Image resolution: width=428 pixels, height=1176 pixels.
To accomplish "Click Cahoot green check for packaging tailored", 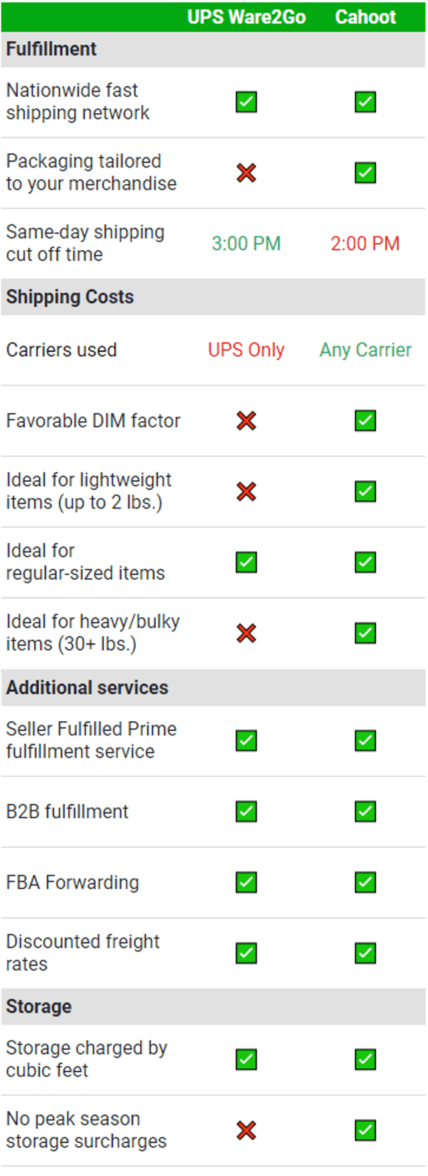I will pyautogui.click(x=365, y=173).
